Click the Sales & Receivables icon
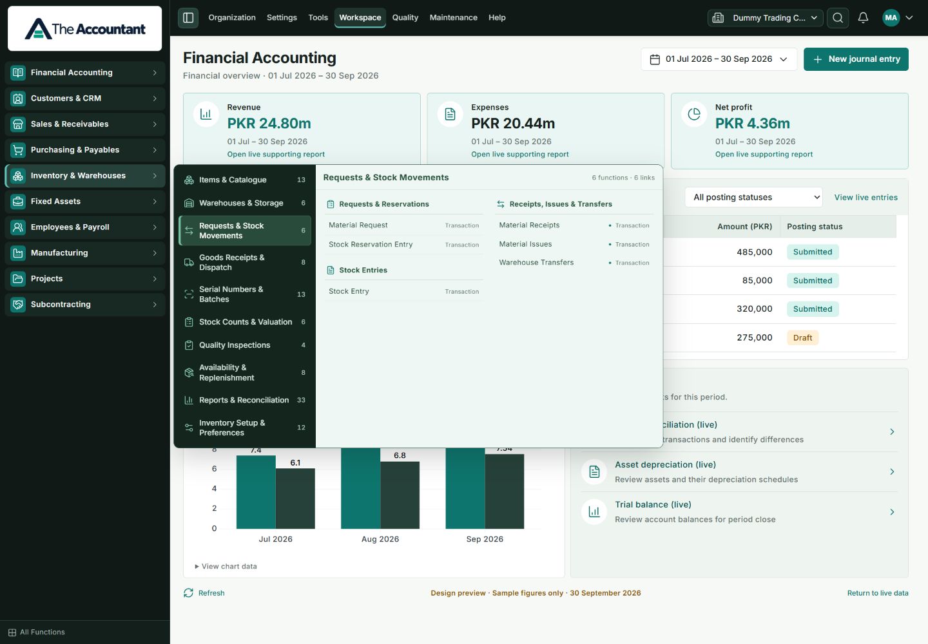Screen dimensions: 928x644 pyautogui.click(x=18, y=124)
